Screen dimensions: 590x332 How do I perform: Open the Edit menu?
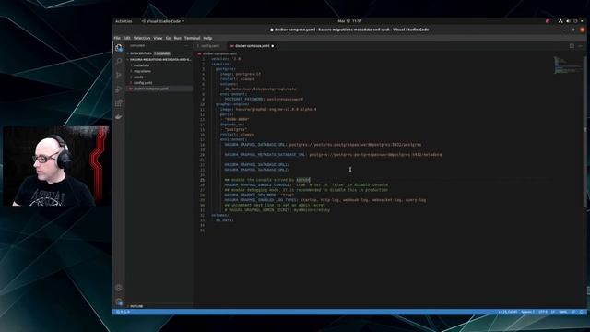[x=126, y=38]
